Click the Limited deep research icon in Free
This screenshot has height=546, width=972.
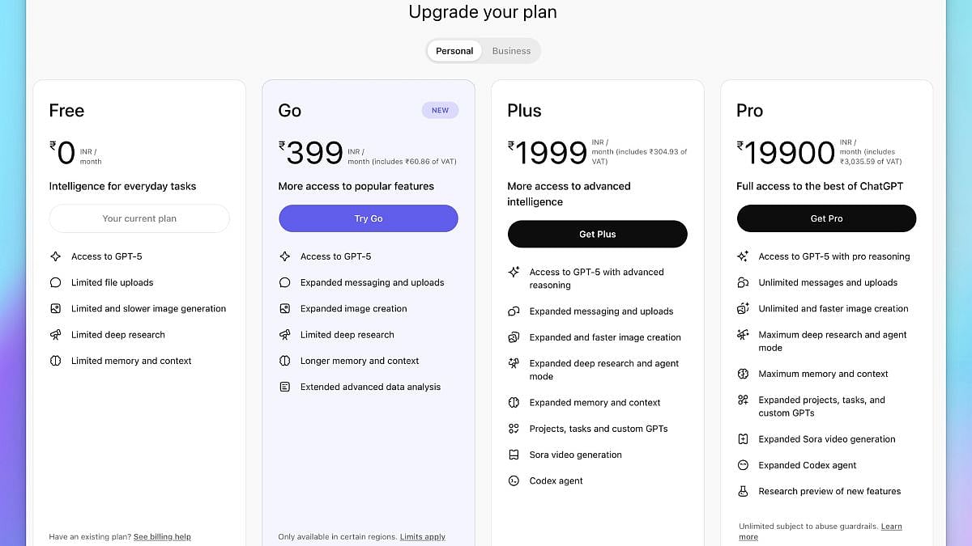coord(55,334)
